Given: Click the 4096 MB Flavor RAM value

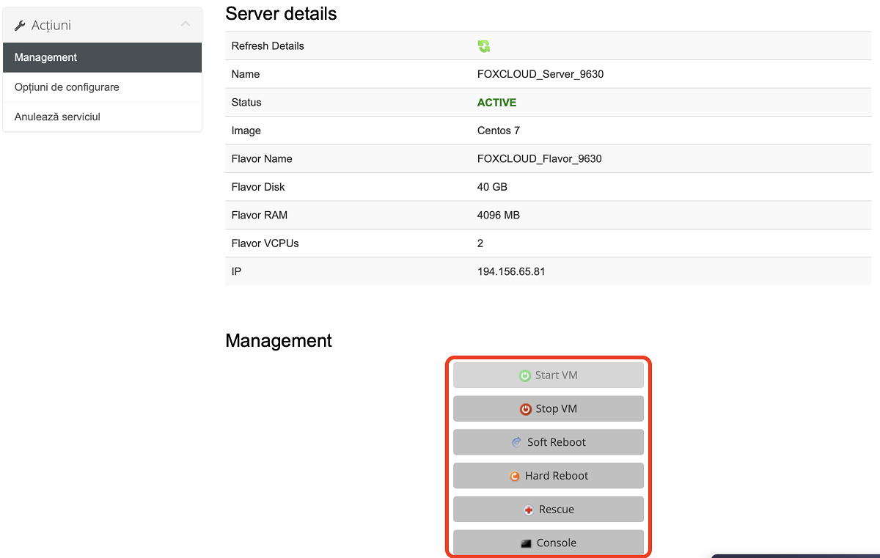Looking at the screenshot, I should point(499,216).
